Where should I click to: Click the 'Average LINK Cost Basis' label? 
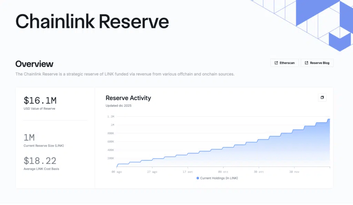41,169
